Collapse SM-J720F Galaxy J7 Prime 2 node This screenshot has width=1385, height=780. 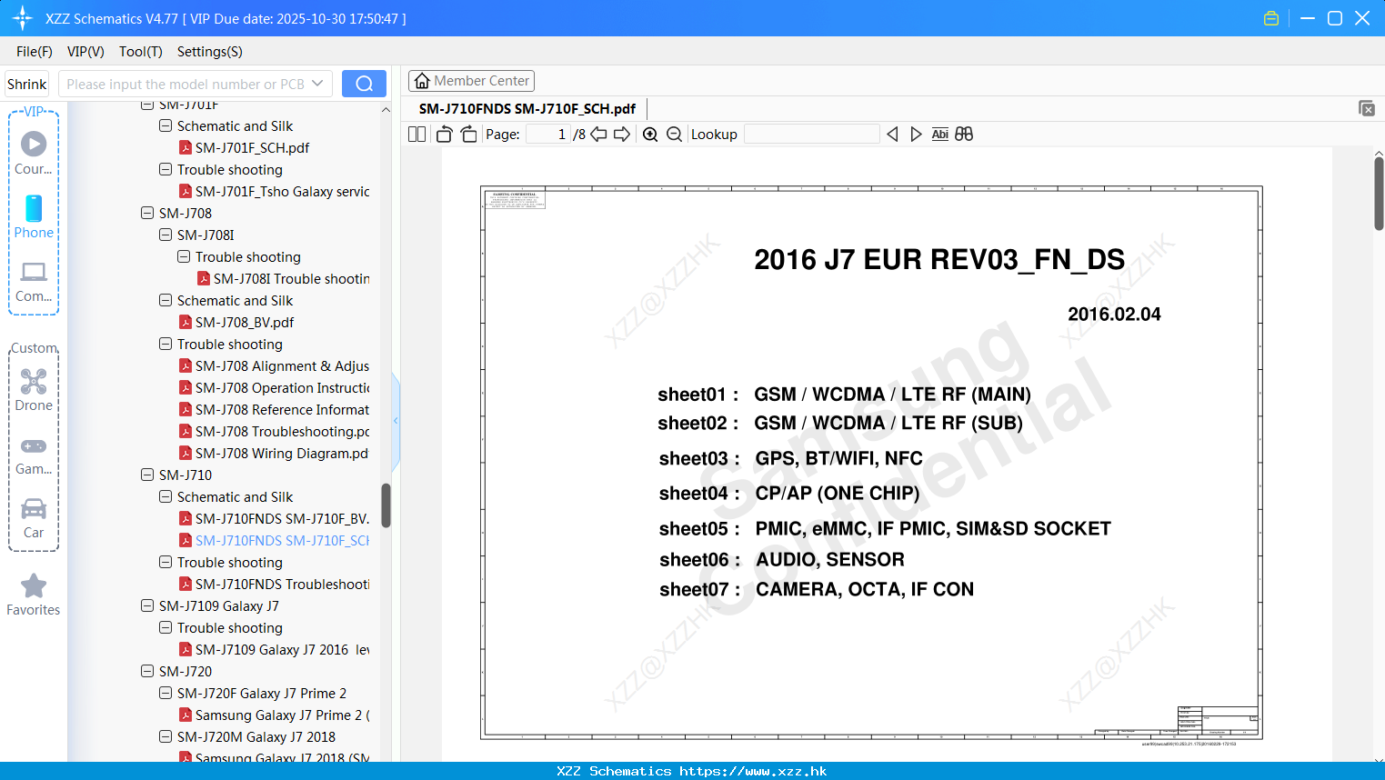pos(166,693)
